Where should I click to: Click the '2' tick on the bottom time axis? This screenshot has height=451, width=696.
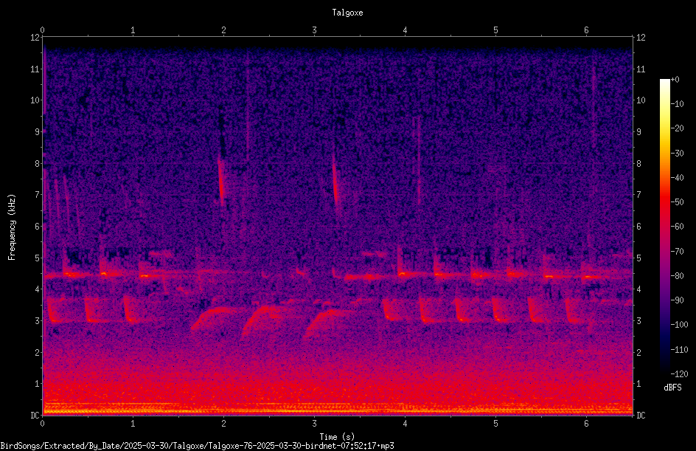223,424
